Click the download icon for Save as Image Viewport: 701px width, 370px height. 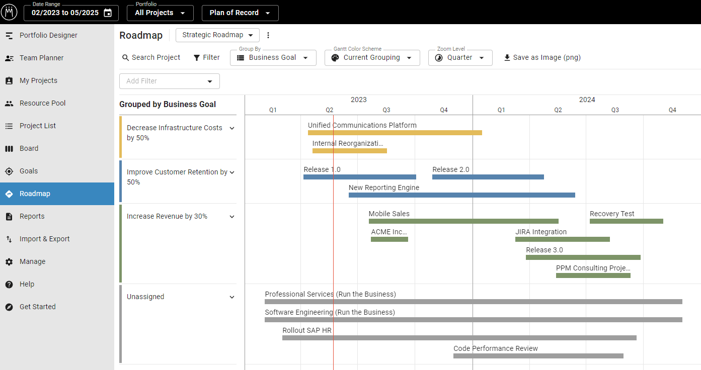click(507, 58)
